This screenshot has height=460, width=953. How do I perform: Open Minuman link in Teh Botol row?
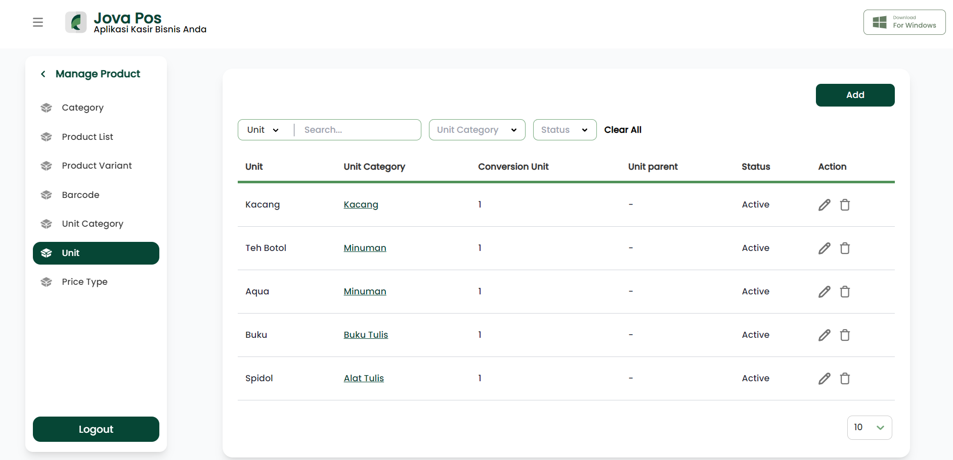coord(365,248)
